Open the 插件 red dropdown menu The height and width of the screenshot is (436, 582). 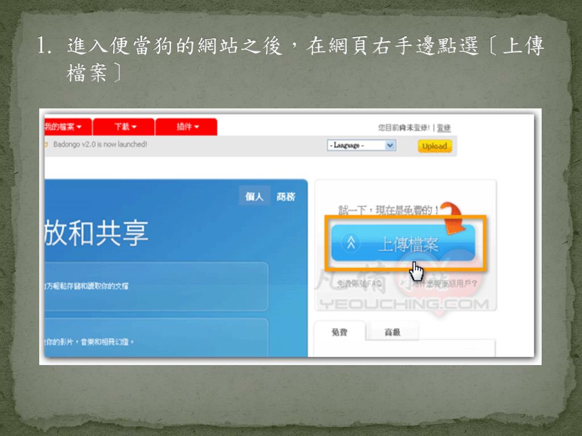186,127
